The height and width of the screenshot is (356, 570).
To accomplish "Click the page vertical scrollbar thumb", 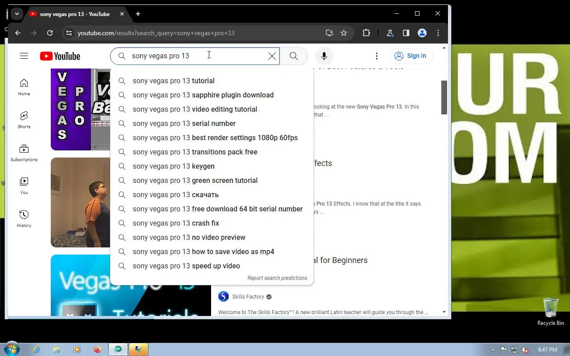I will pyautogui.click(x=444, y=97).
